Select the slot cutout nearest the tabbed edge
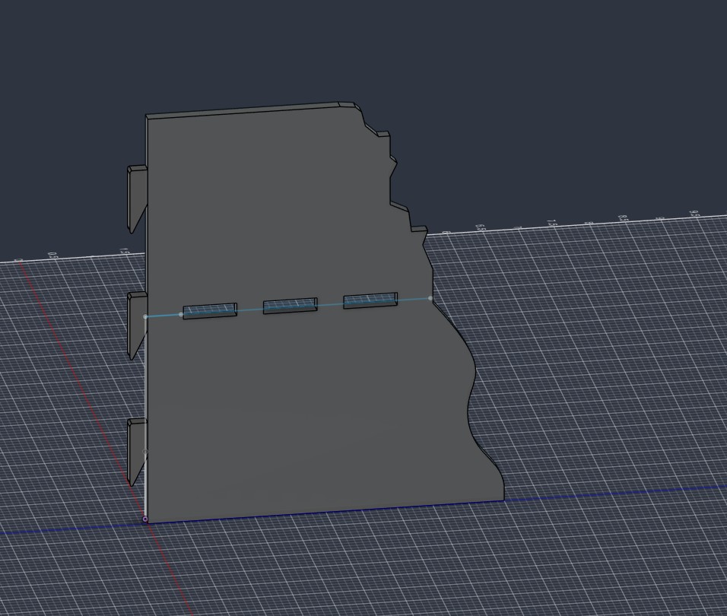This screenshot has width=727, height=616. (x=210, y=311)
